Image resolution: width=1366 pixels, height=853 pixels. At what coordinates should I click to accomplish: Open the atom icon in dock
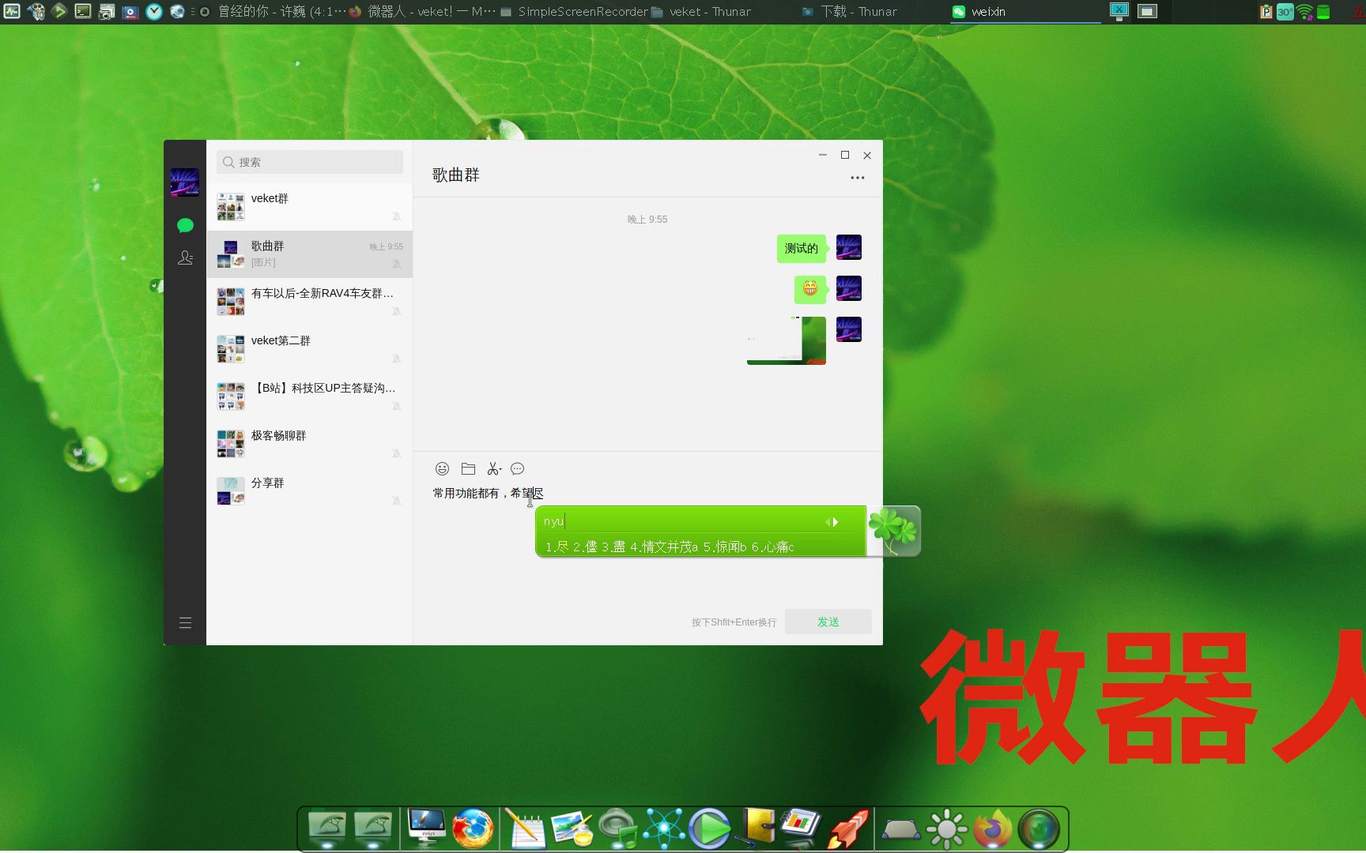pyautogui.click(x=663, y=829)
